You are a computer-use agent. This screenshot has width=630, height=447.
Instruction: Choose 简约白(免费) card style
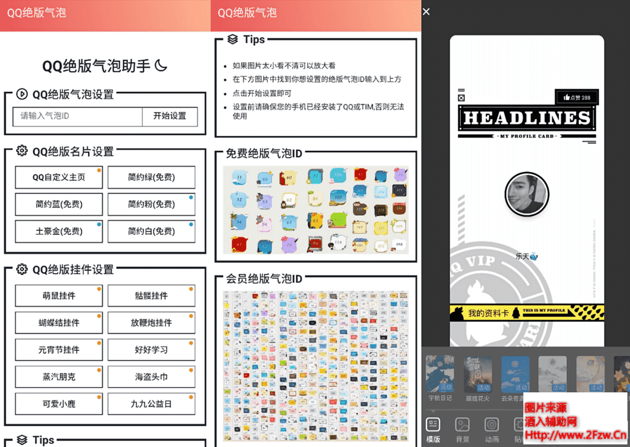pyautogui.click(x=151, y=232)
